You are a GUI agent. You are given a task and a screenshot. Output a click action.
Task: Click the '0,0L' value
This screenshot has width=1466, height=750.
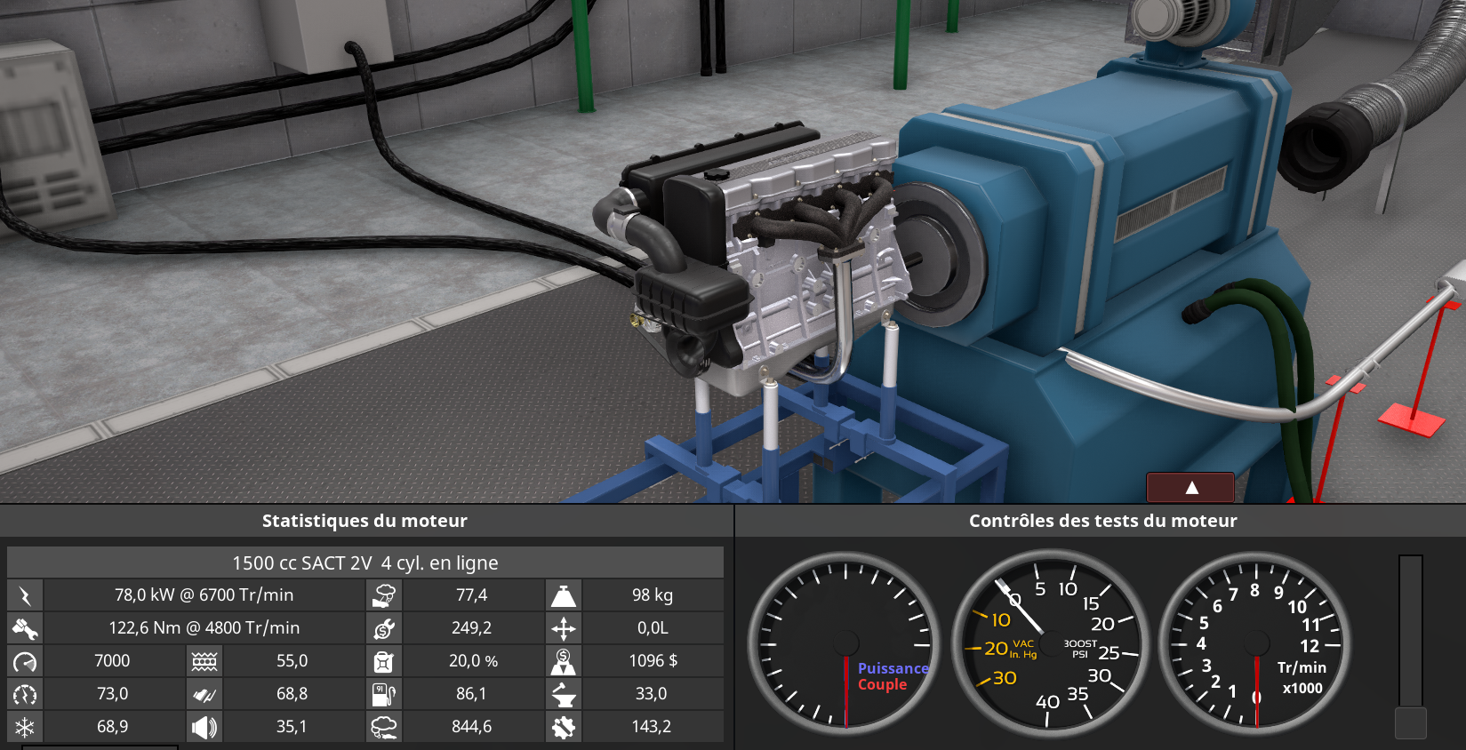653,628
